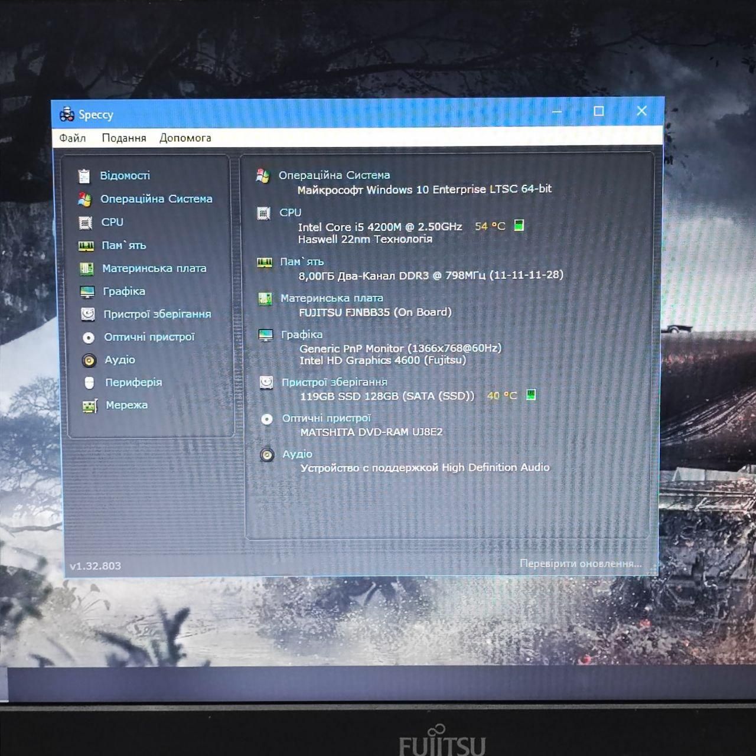Open Пристрої зберігання heading in summary panel
Screen dimensions: 756x756
334,382
